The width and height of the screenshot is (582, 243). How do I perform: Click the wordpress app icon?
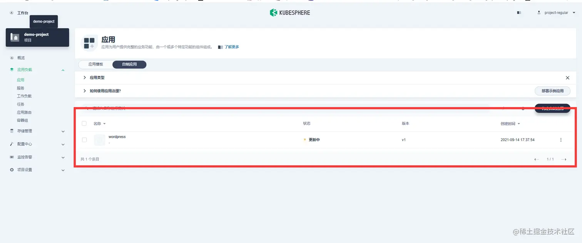click(x=99, y=140)
